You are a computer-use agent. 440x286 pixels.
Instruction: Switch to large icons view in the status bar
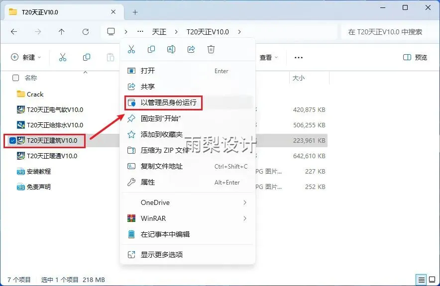[x=432, y=280]
